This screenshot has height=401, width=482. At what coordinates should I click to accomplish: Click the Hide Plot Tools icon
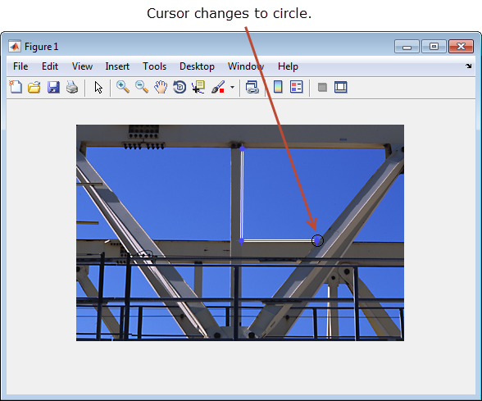click(322, 87)
